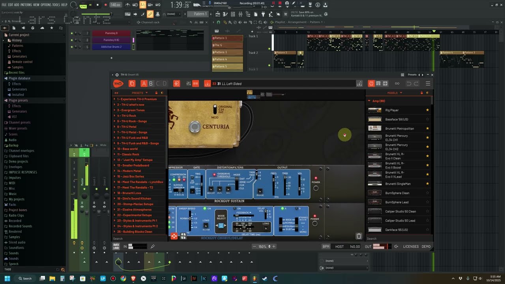Open PATTERNS menu

click(26, 5)
